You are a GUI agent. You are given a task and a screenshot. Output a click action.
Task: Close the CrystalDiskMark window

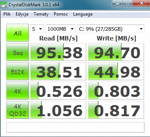click(x=141, y=3)
